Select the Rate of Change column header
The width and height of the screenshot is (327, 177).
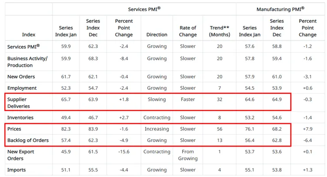point(188,31)
